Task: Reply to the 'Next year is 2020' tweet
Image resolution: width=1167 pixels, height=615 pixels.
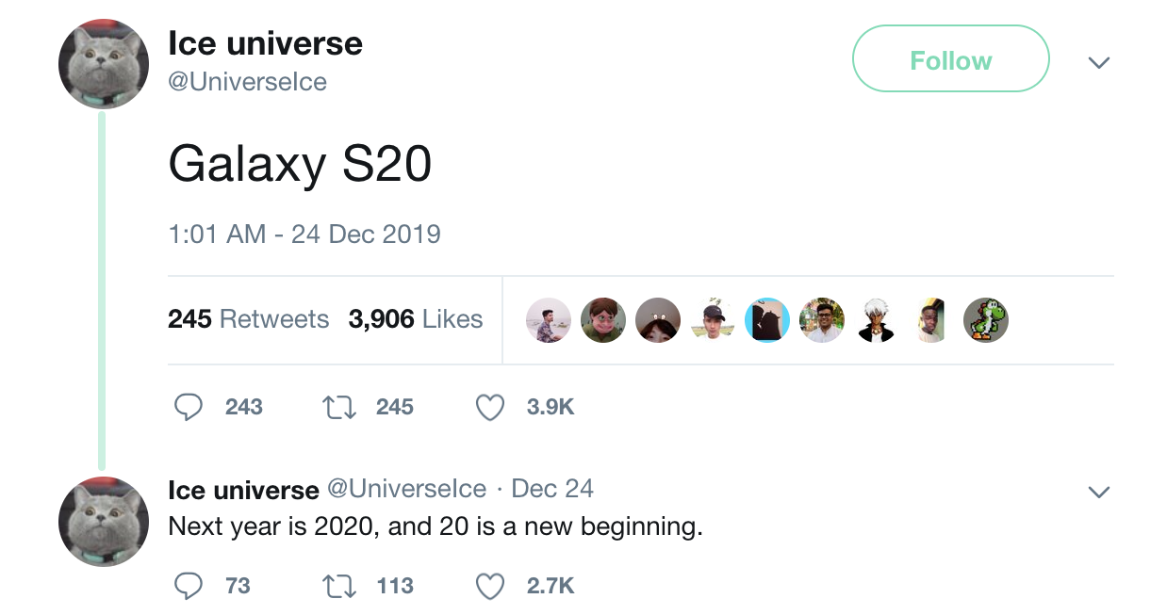Action: pos(189,586)
